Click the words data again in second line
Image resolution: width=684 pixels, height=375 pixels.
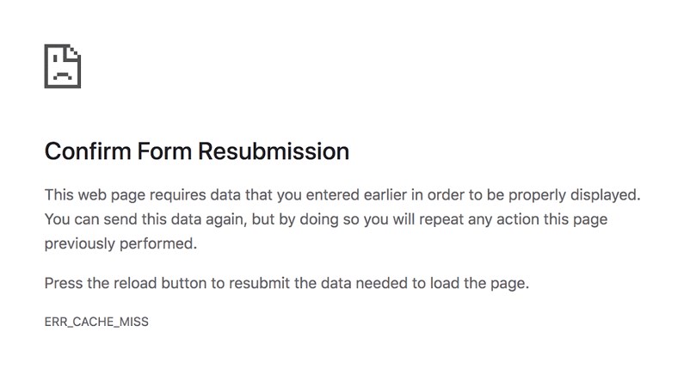click(x=211, y=219)
